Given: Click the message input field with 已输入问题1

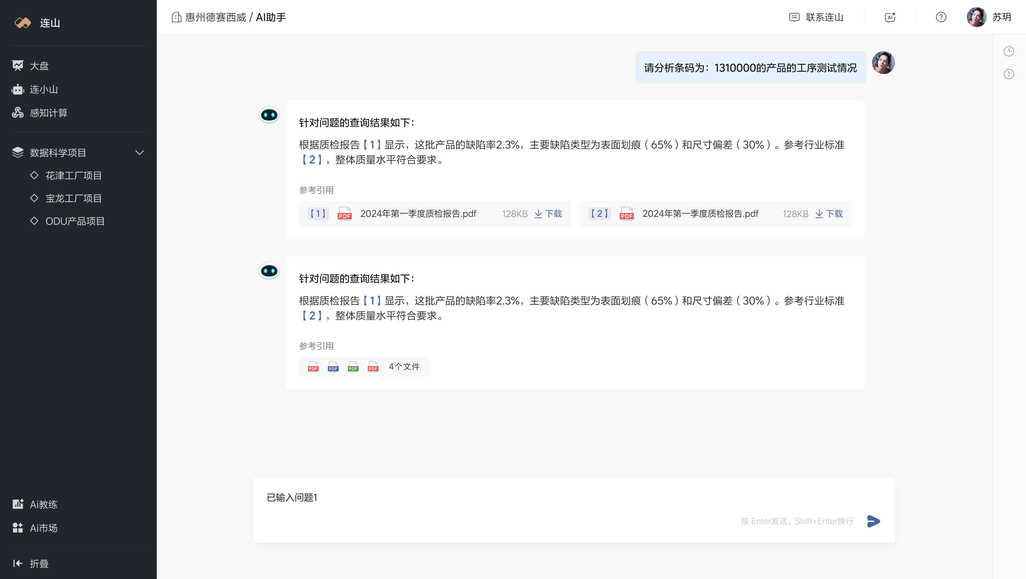Looking at the screenshot, I should [574, 510].
